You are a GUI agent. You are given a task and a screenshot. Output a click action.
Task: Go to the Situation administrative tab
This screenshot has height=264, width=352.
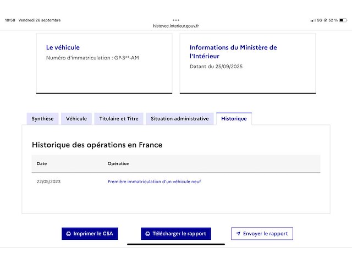point(179,119)
